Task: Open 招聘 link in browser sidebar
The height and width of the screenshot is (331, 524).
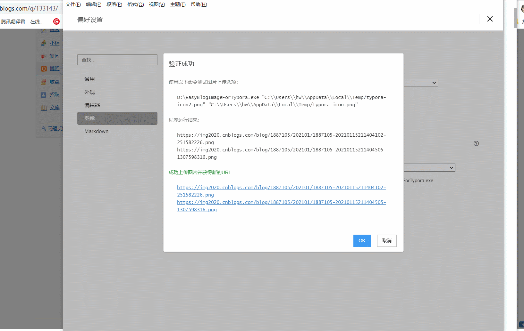Action: (55, 95)
